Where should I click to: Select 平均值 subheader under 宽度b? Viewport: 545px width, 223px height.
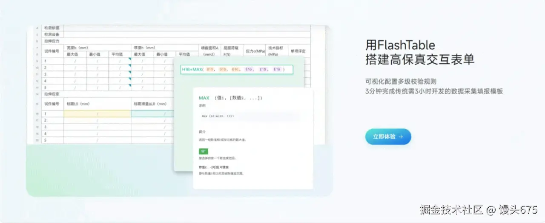point(117,54)
